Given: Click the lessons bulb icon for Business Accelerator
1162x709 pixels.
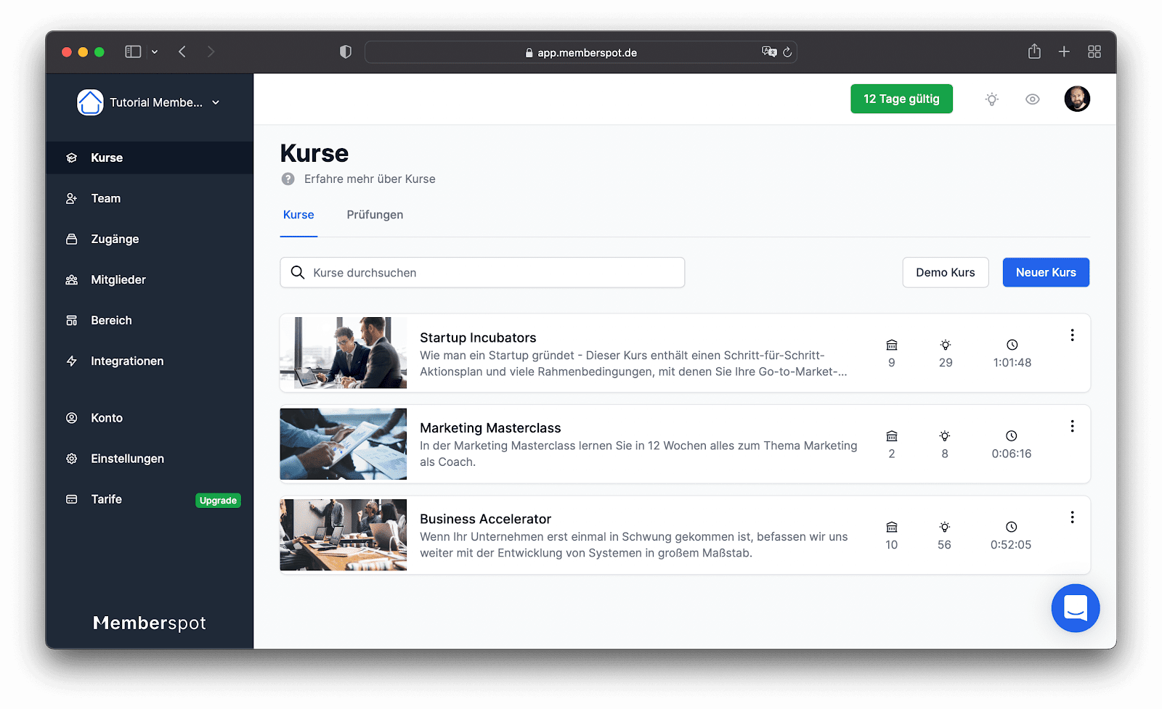Looking at the screenshot, I should pyautogui.click(x=944, y=527).
